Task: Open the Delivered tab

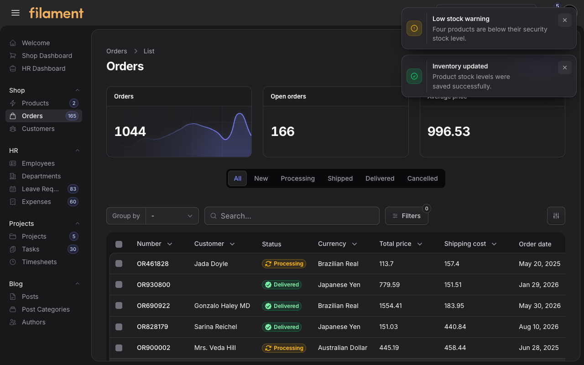Action: click(380, 178)
